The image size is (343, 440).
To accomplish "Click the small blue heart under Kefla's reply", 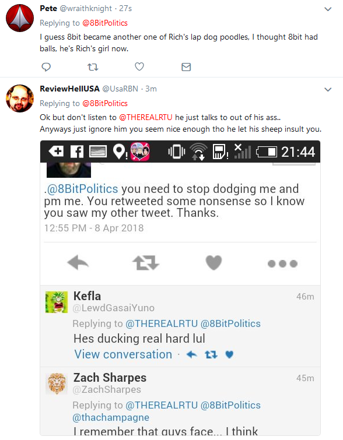I will (x=229, y=355).
